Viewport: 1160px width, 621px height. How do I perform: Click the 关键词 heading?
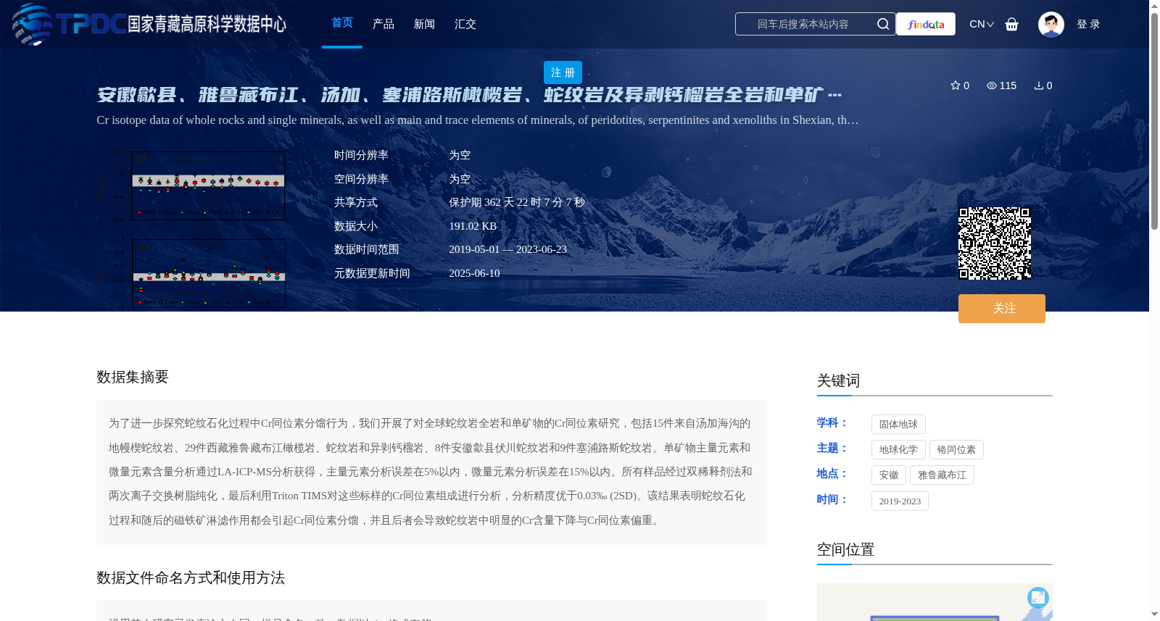coord(838,380)
